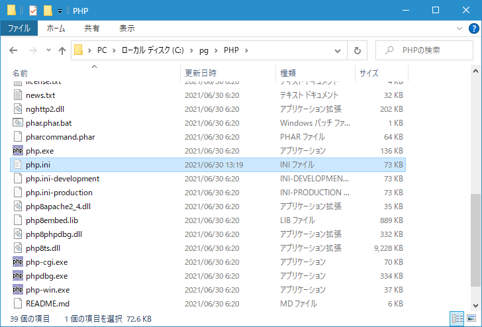Click the php.ini-development file name
This screenshot has height=327, width=482.
click(x=63, y=179)
